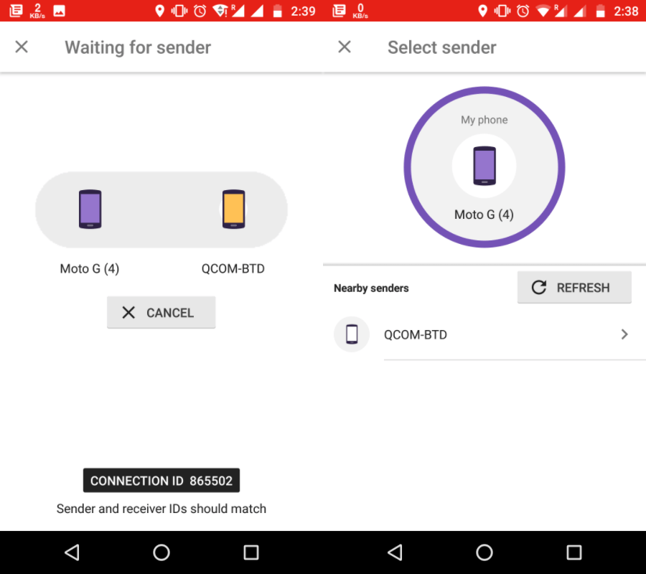646x574 pixels.
Task: Tap the My phone avatar inside the purple circle
Action: [484, 165]
